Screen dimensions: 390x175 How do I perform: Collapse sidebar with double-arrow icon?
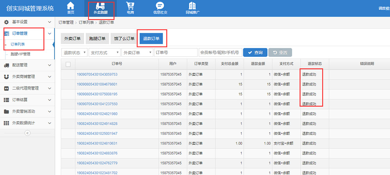click(27, 133)
